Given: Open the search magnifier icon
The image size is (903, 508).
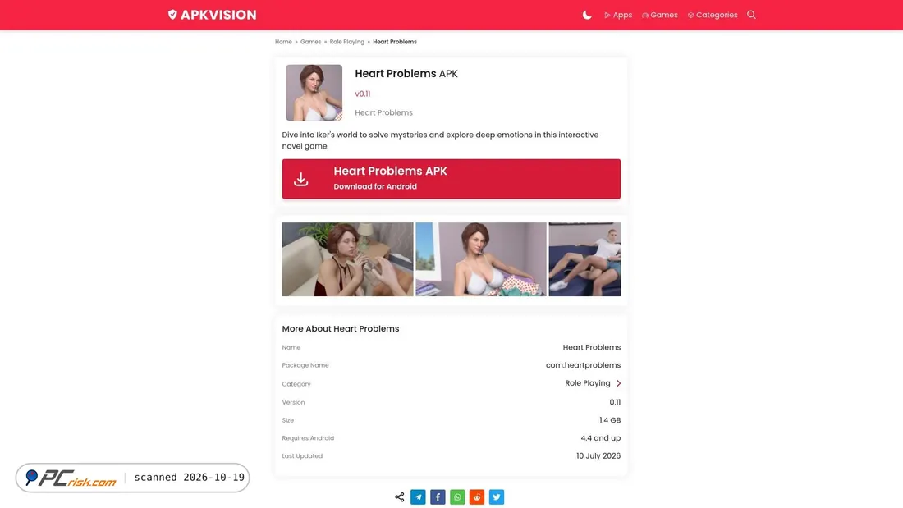Looking at the screenshot, I should pyautogui.click(x=751, y=15).
